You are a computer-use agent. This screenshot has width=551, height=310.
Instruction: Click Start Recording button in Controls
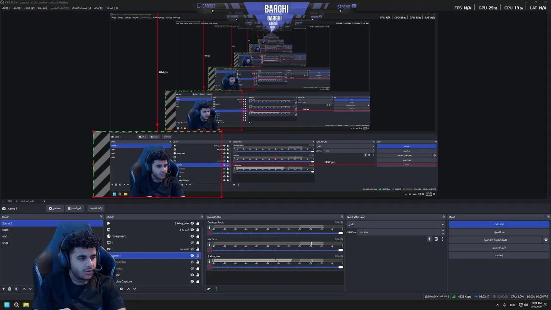point(499,232)
